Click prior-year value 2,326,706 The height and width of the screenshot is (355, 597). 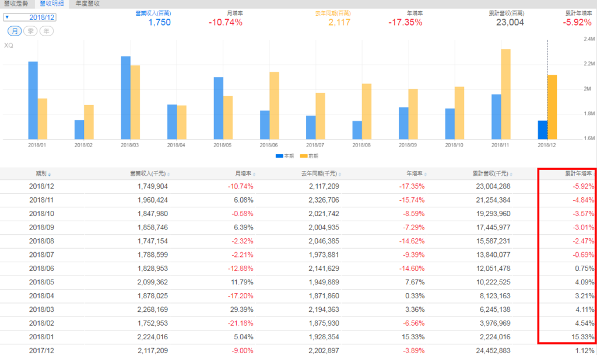coord(324,200)
